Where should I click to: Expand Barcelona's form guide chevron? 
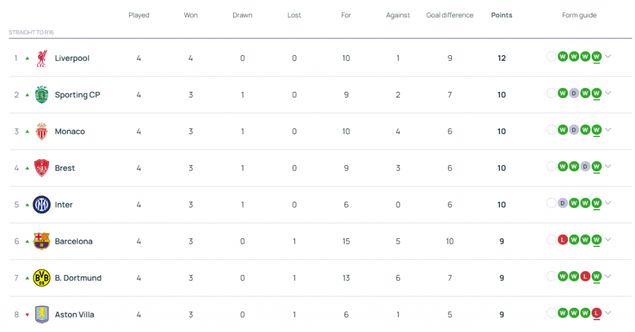[608, 240]
